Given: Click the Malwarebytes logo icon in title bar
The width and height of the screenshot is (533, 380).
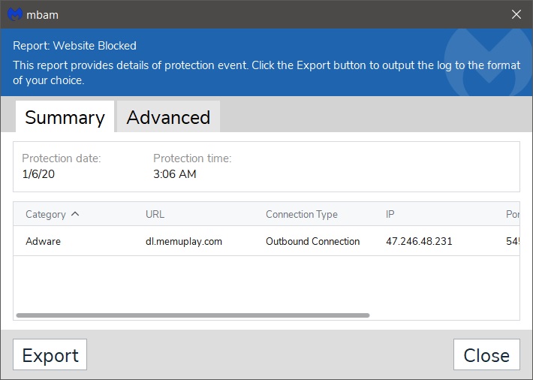Looking at the screenshot, I should tap(15, 14).
